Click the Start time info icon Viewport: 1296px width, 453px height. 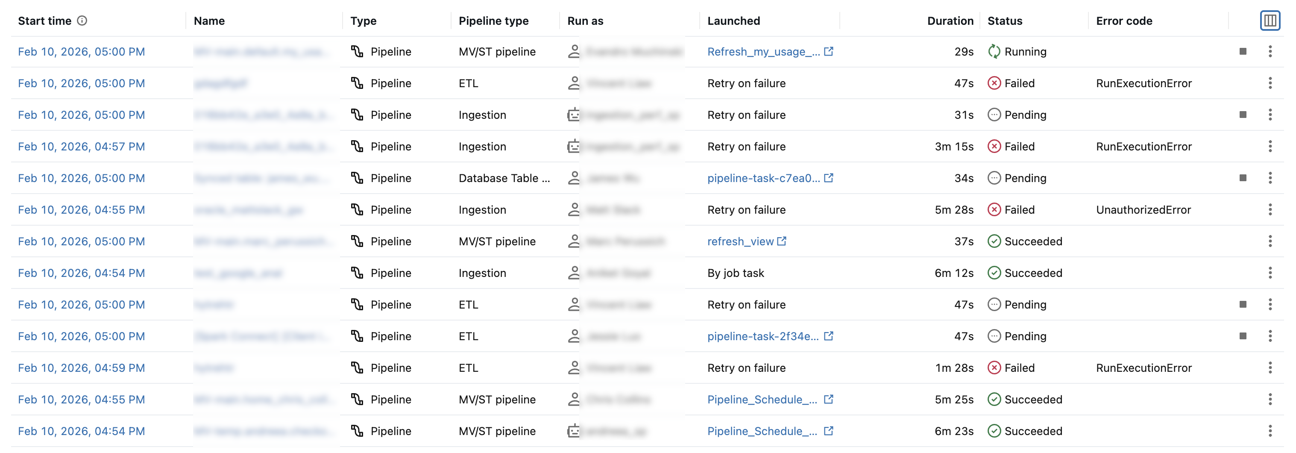(x=82, y=21)
